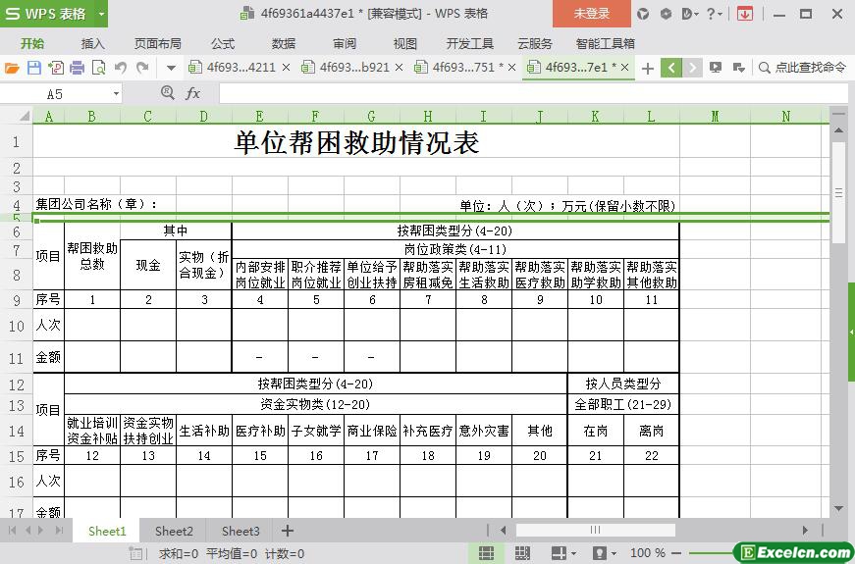Viewport: 855px width, 564px height.
Task: Click the Print Preview icon
Action: point(98,68)
